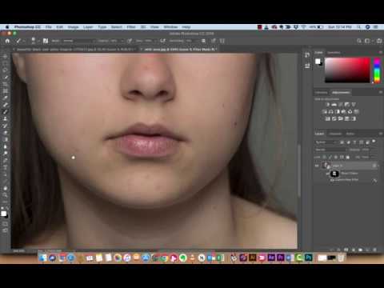Switch to the Swatches tab
Viewport: 384px width, 288px height.
[334, 53]
